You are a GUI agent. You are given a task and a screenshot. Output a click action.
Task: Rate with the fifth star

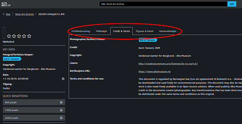point(29,36)
